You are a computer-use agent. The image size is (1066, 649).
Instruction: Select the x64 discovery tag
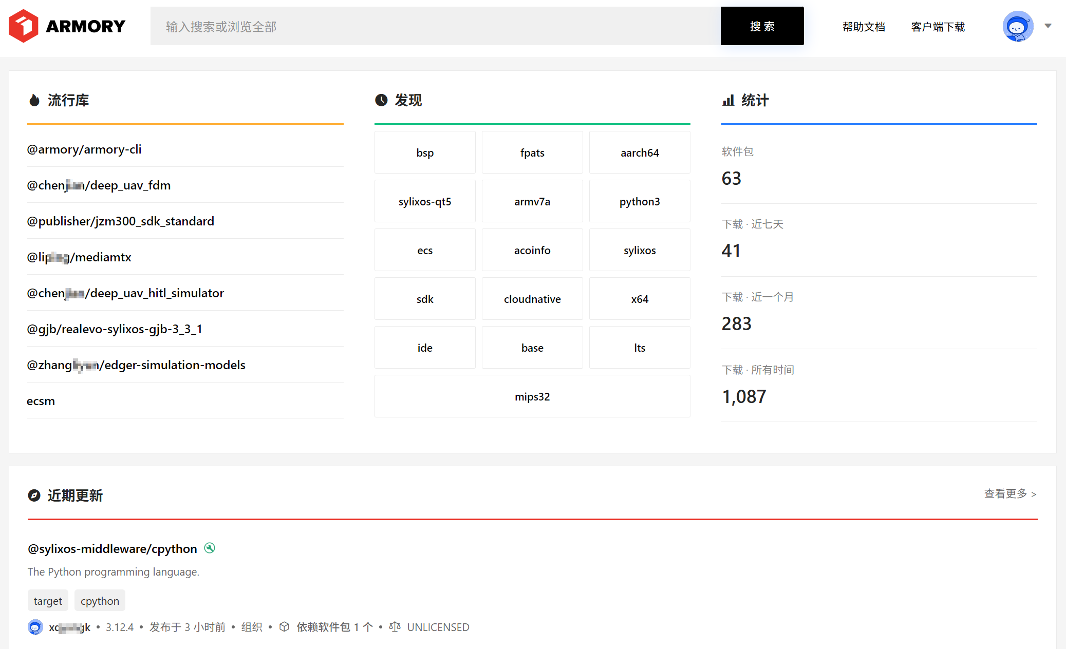pyautogui.click(x=640, y=299)
